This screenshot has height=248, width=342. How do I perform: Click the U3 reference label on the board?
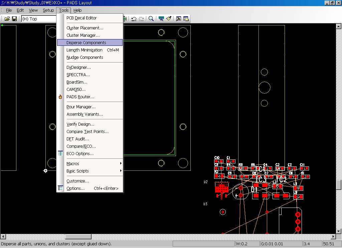point(205,204)
